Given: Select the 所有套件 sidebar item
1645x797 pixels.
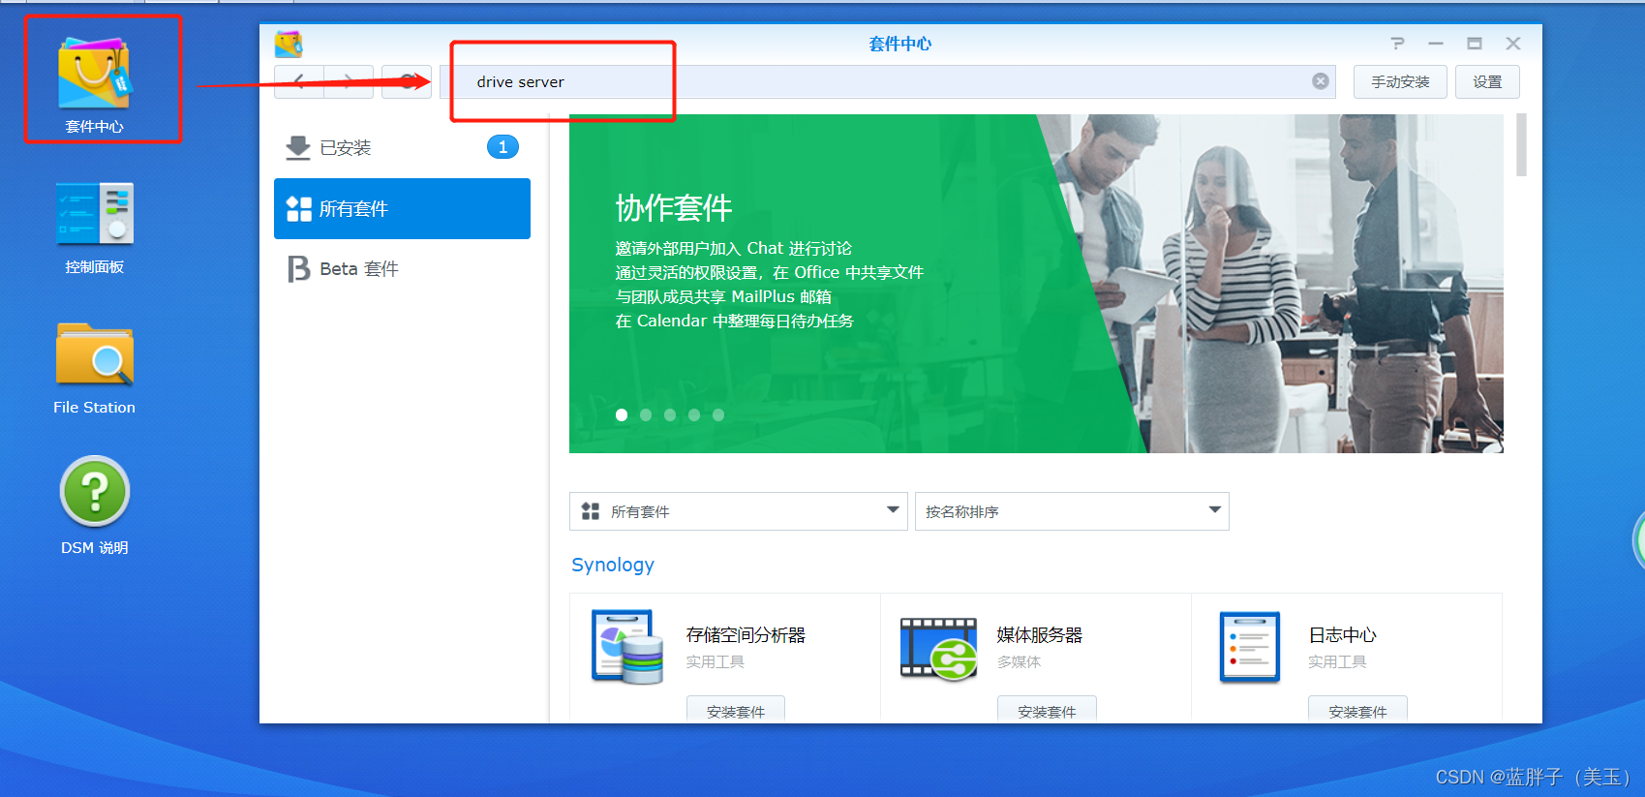Looking at the screenshot, I should [402, 208].
